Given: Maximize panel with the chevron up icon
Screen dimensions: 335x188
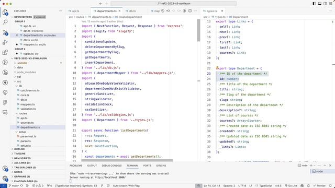Looking at the screenshot, I should (325, 166).
